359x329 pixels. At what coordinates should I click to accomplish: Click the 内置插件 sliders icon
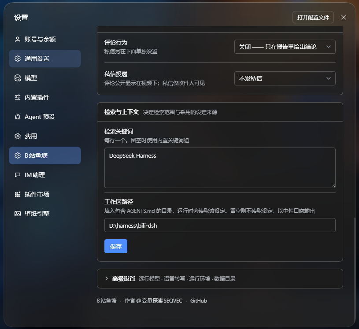click(x=18, y=97)
